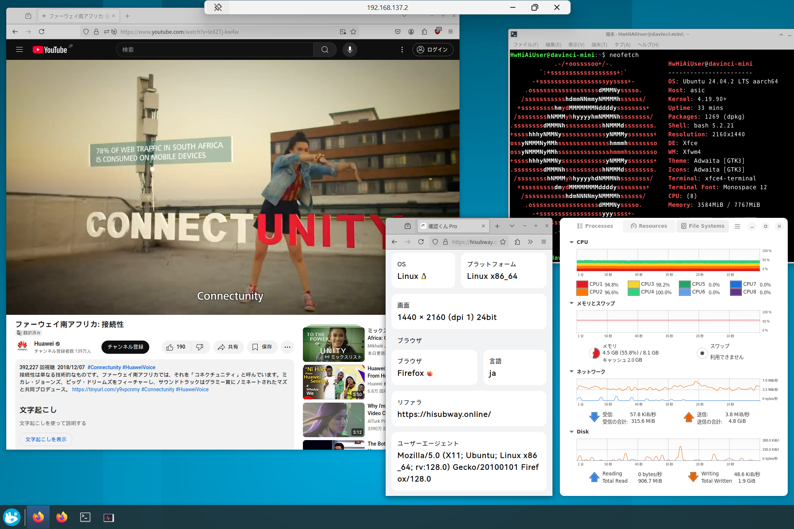Bookmark the YouTube page with star icon
This screenshot has width=794, height=529.
(x=353, y=32)
